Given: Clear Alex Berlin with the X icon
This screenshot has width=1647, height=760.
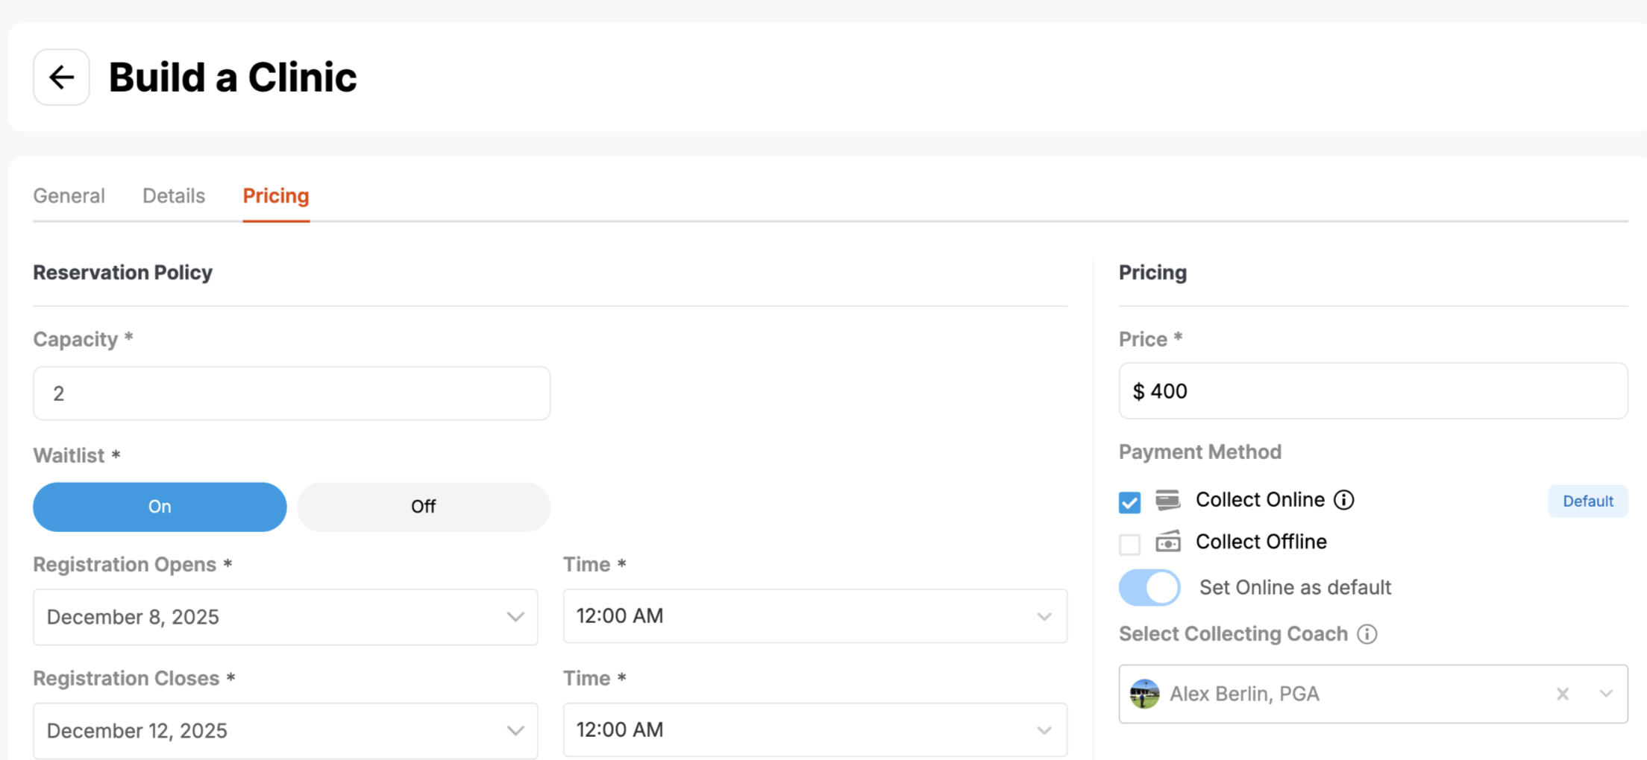Looking at the screenshot, I should (1563, 694).
